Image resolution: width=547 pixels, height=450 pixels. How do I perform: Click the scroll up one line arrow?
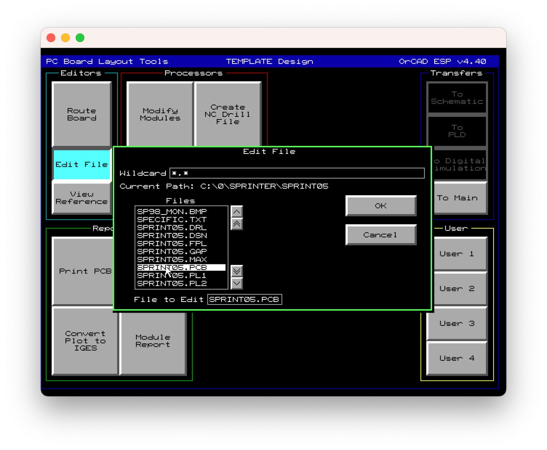pyautogui.click(x=237, y=212)
